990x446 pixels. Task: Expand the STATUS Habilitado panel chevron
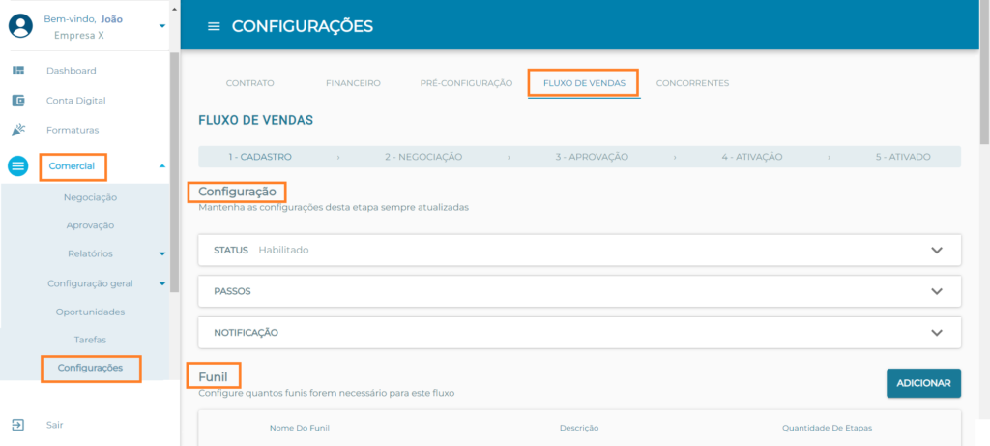coord(936,251)
